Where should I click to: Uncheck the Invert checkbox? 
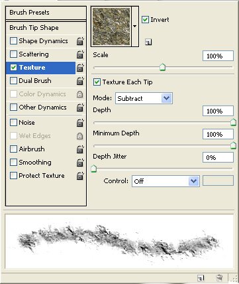(x=145, y=19)
